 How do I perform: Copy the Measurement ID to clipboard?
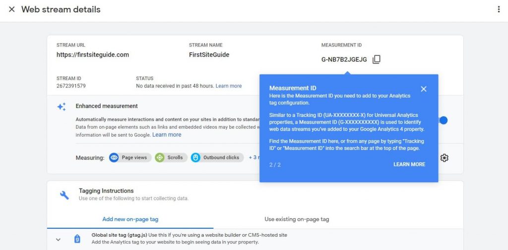point(377,59)
